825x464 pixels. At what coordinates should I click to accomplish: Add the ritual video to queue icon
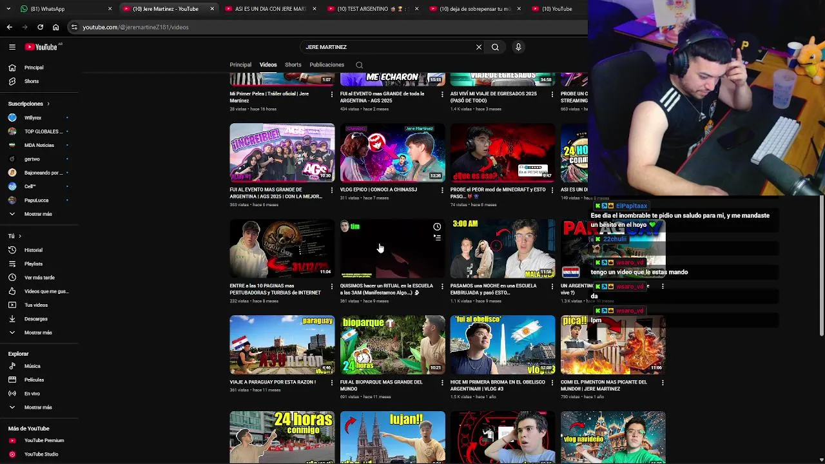pos(437,238)
